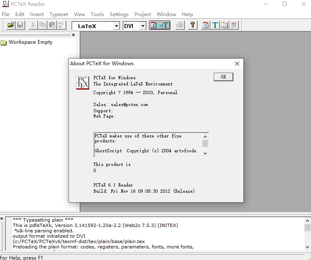
Task: Click the PCTeX logo in About dialog
Action: coord(82,83)
